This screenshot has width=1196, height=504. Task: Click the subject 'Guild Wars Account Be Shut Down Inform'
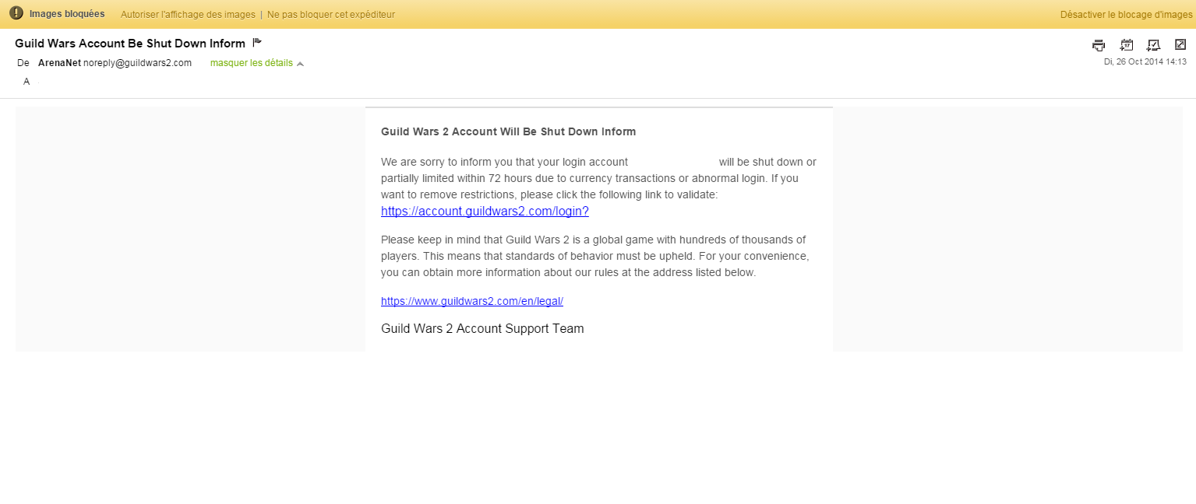click(x=130, y=44)
